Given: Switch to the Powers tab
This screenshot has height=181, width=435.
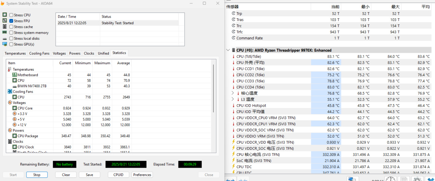Looking at the screenshot, I should click(75, 53).
